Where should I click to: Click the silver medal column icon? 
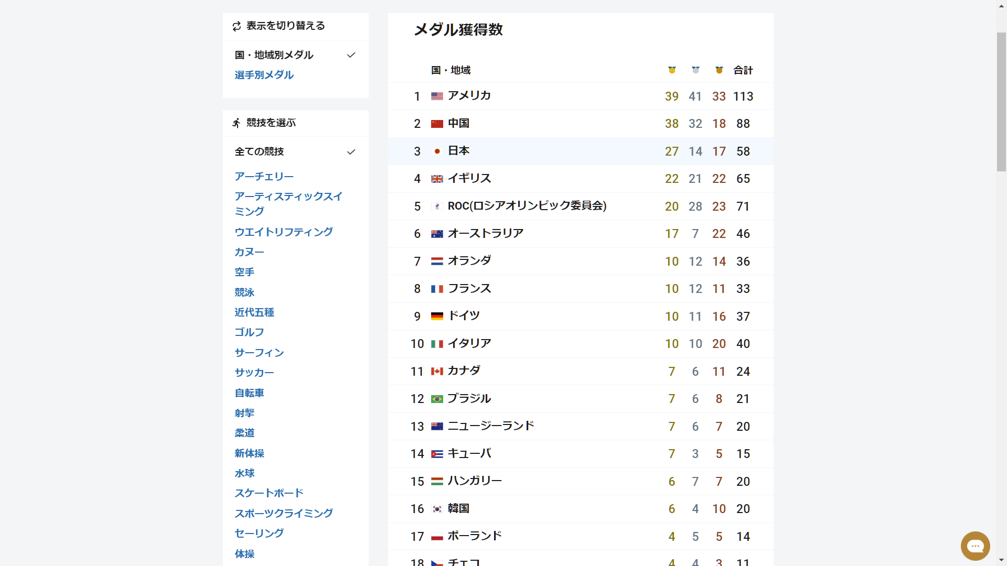pos(695,70)
